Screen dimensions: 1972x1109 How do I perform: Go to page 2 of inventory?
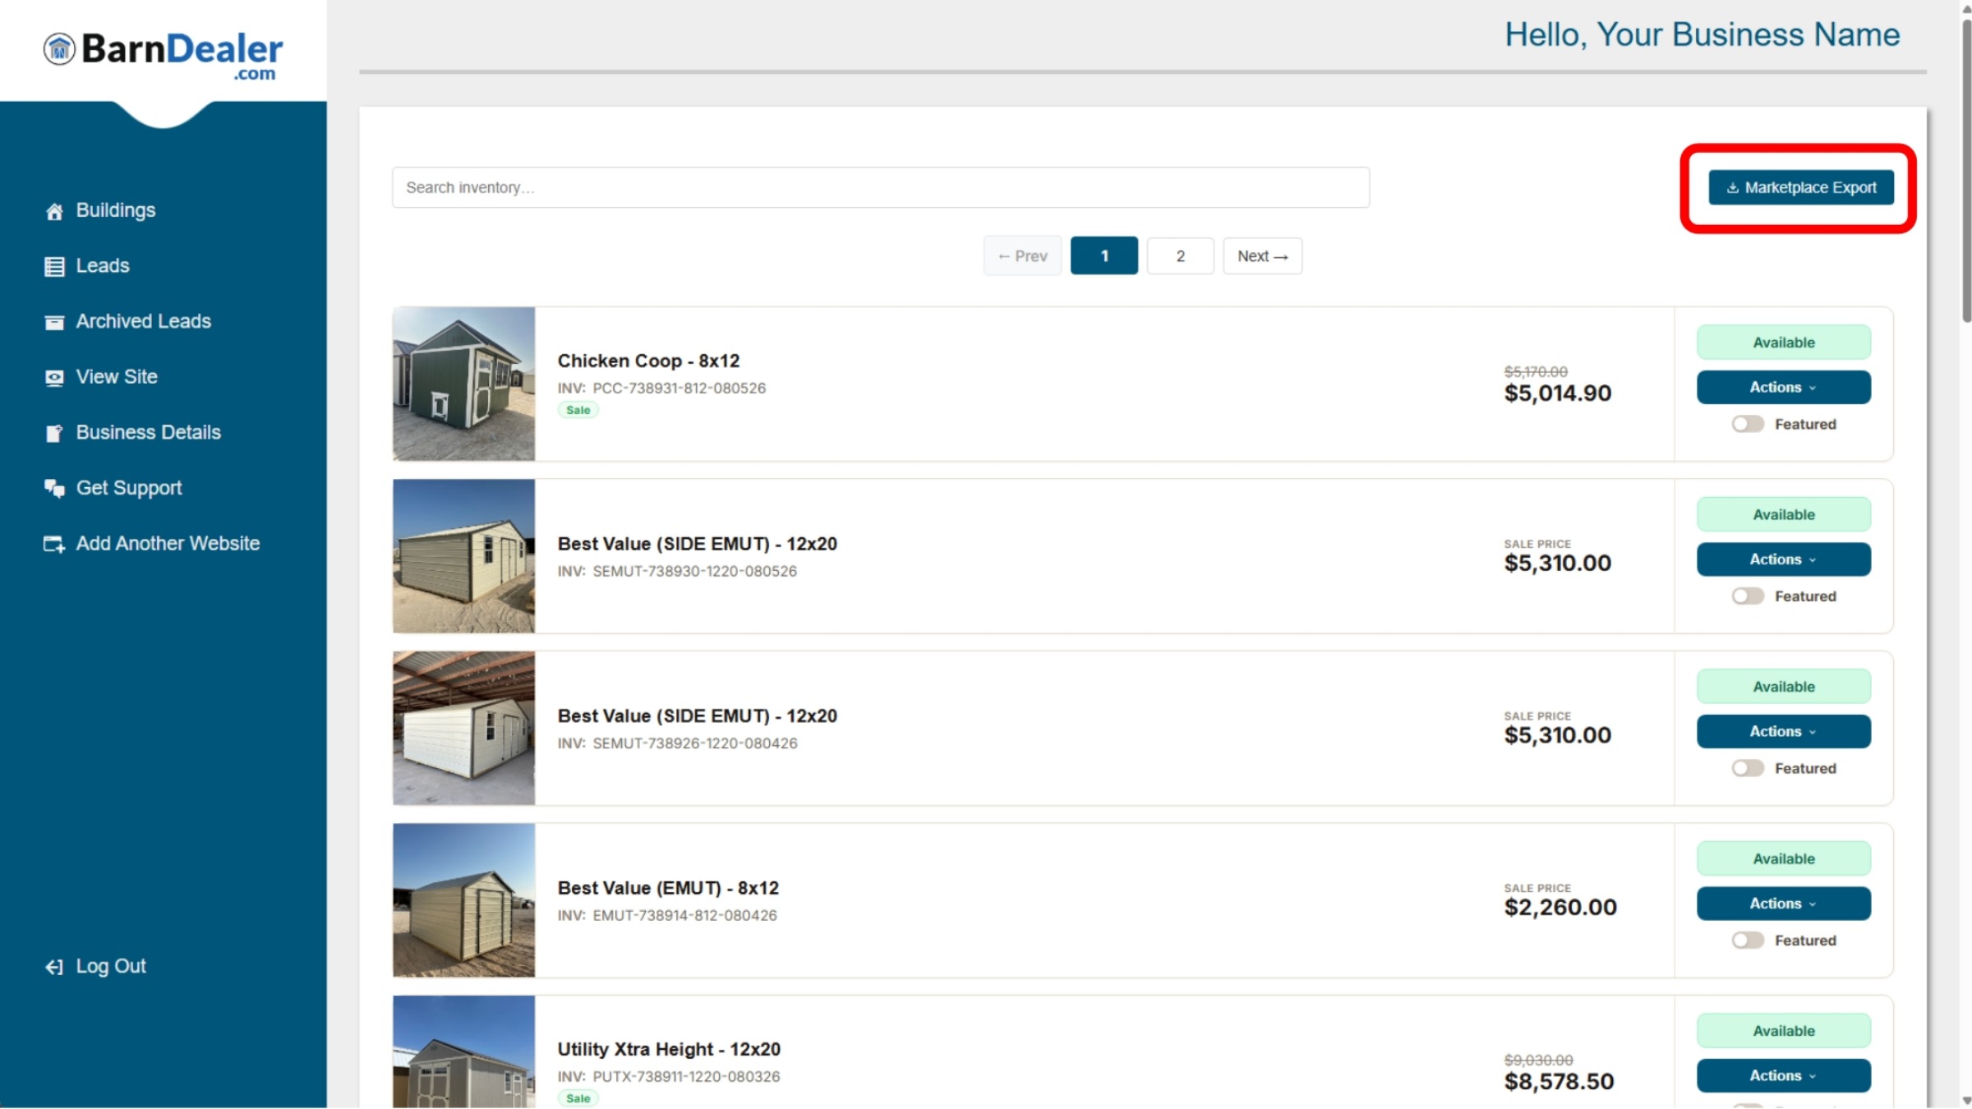1180,256
